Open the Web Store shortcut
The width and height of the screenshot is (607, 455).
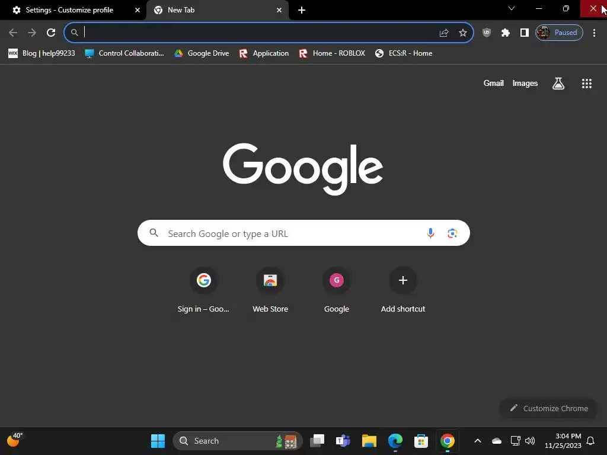tap(270, 290)
